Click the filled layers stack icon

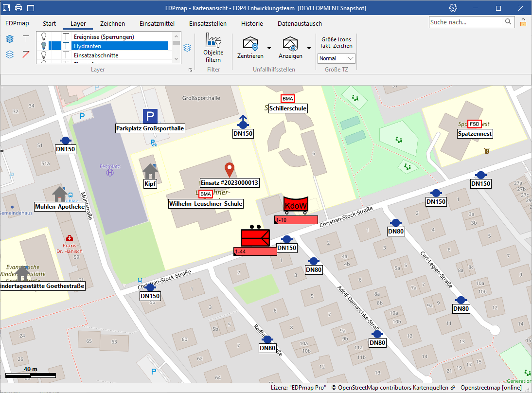10,39
